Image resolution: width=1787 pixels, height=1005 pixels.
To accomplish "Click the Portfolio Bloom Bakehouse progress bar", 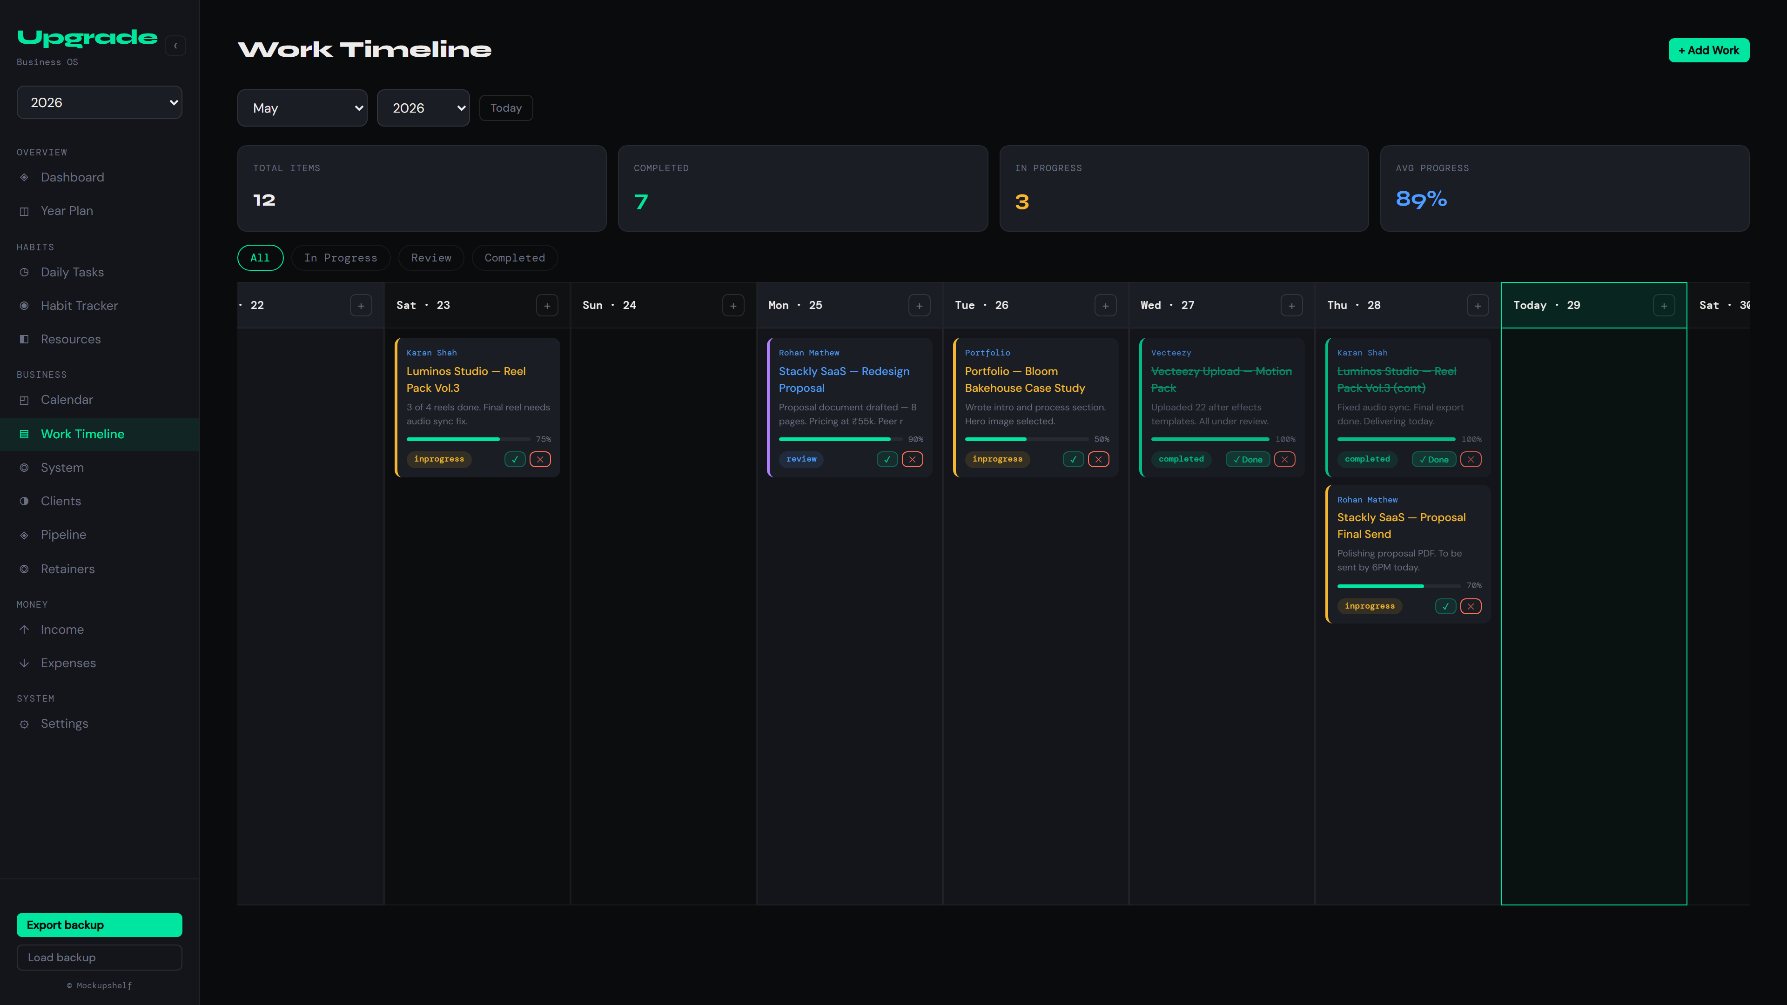I will 1027,439.
